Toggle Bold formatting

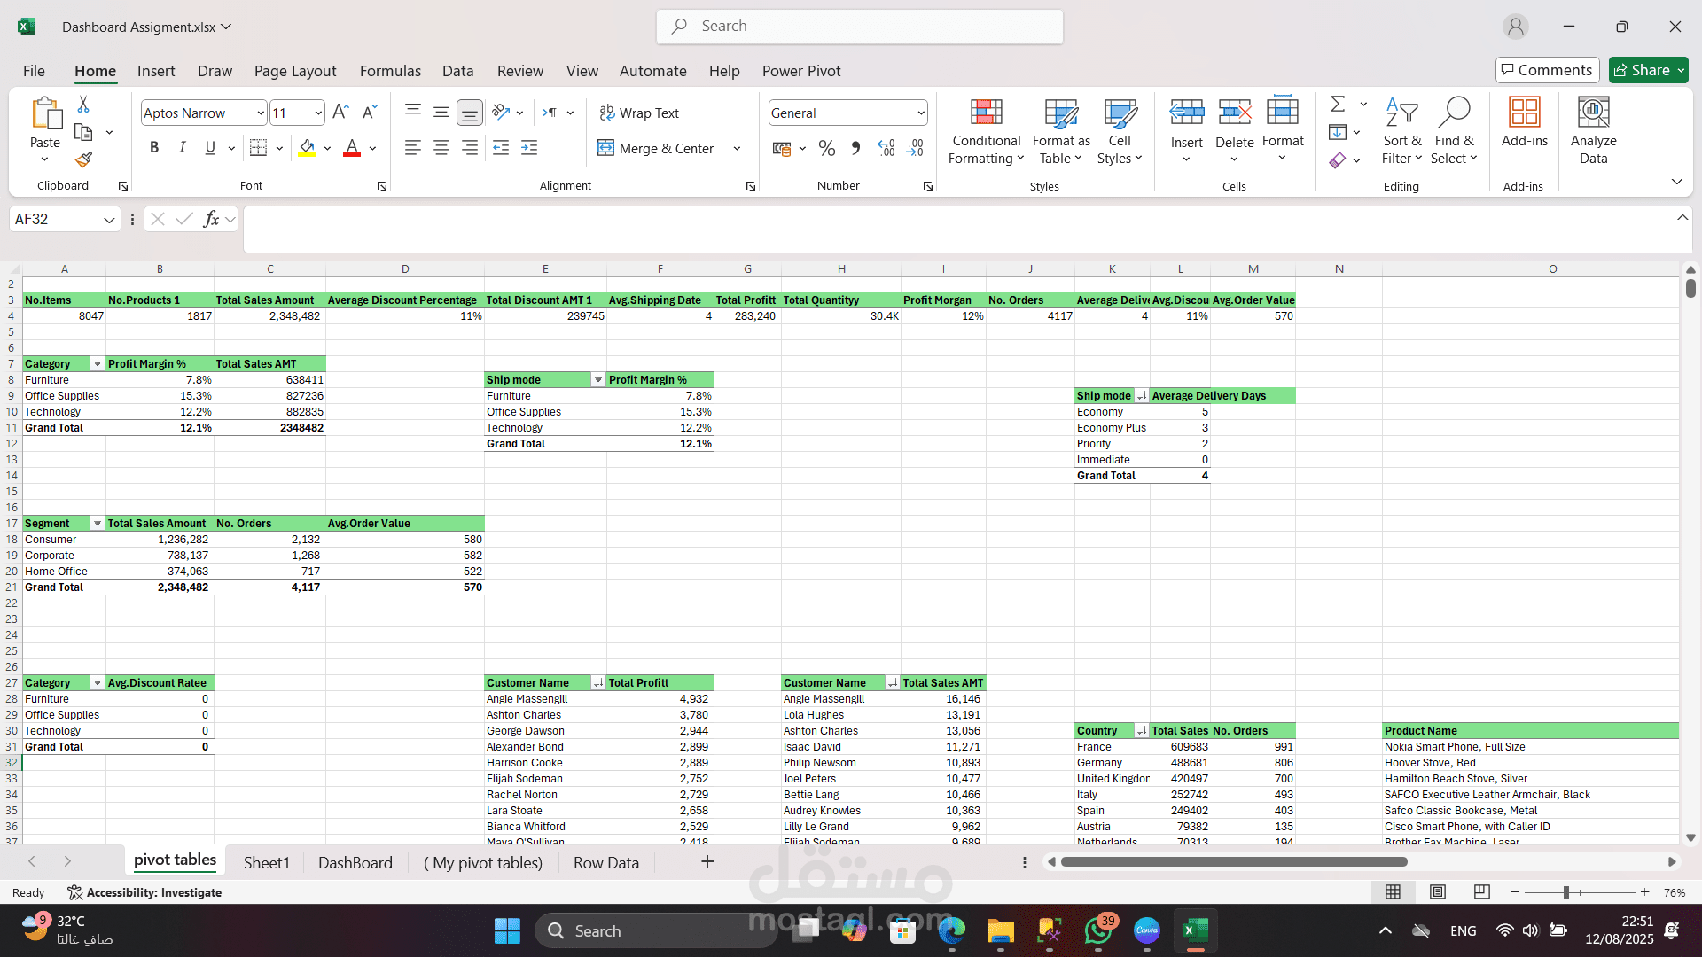coord(154,148)
